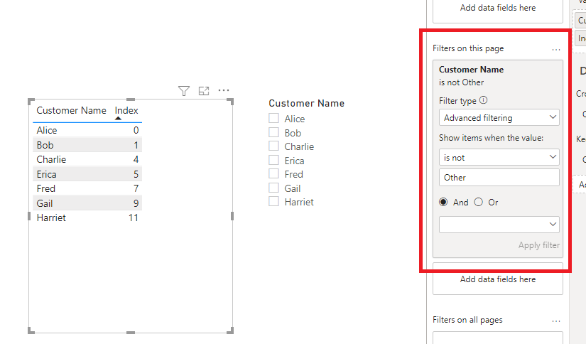
Task: Select the And radio button
Action: pos(443,203)
